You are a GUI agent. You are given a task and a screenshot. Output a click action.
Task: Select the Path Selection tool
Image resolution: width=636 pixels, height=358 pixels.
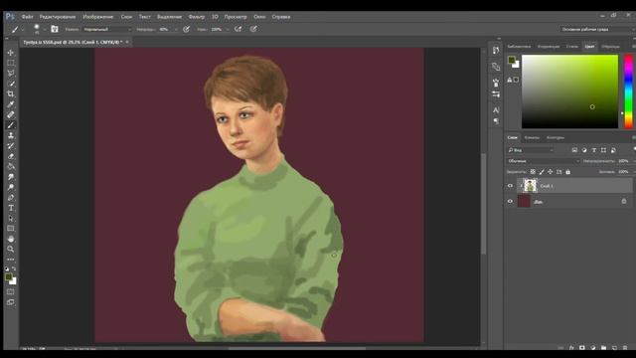pos(11,219)
